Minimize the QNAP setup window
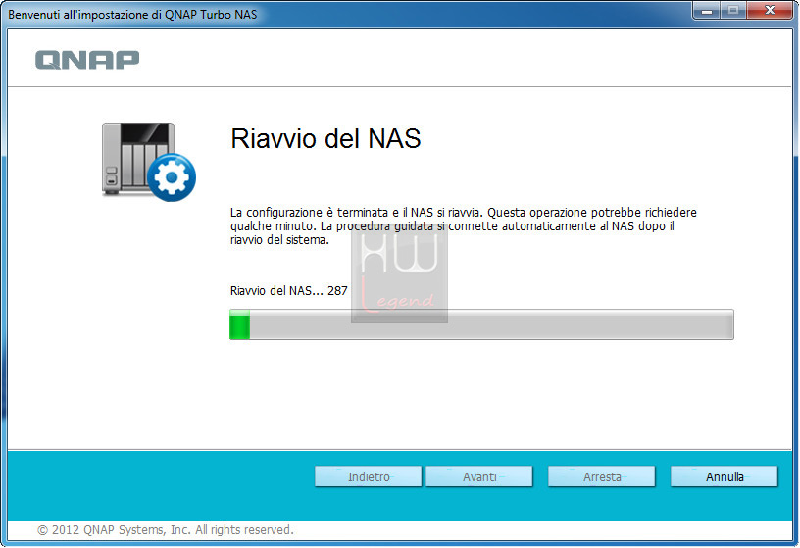Image resolution: width=800 pixels, height=548 pixels. [x=707, y=10]
